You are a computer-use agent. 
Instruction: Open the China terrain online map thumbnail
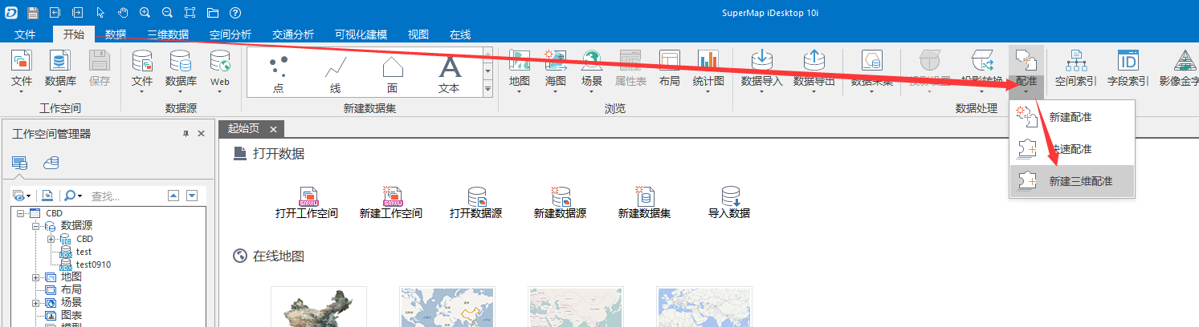click(x=319, y=307)
